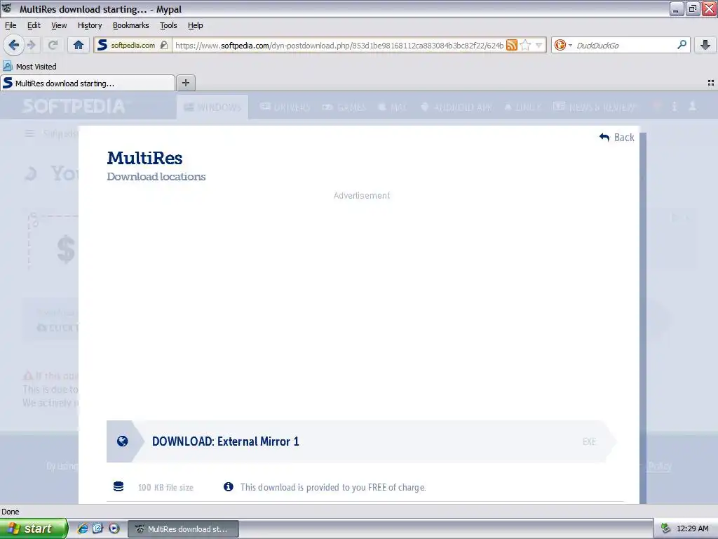
Task: Bookmark this page with the star icon
Action: pos(526,45)
